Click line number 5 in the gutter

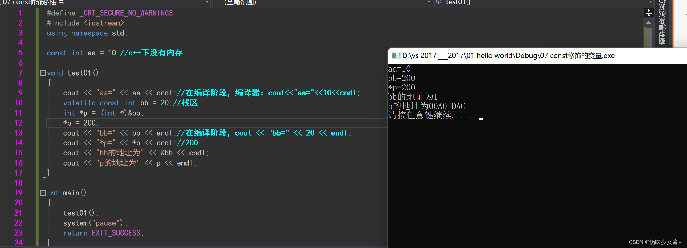coord(20,53)
